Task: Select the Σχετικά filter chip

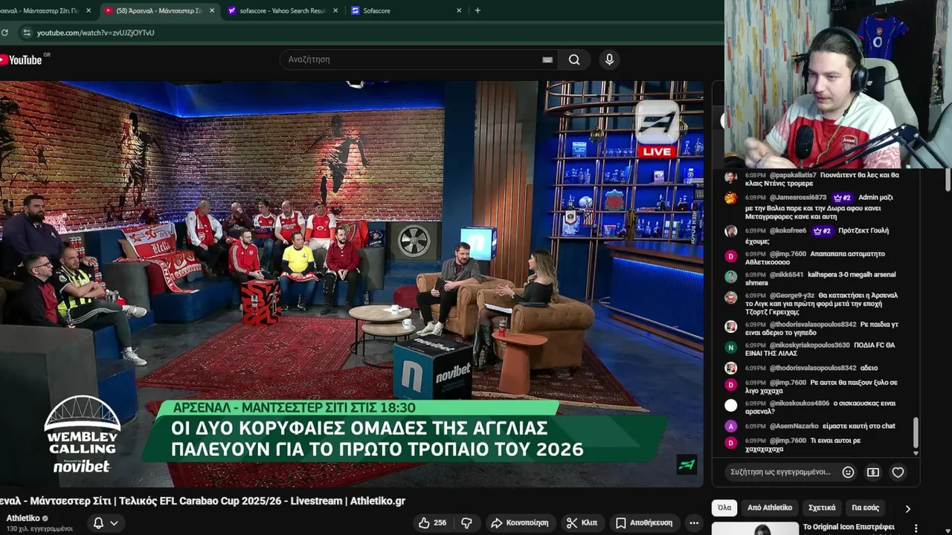Action: tap(822, 508)
